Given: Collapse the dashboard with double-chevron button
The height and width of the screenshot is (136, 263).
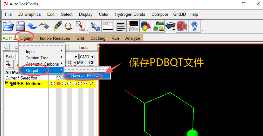Looking at the screenshot, I should pos(6,47).
